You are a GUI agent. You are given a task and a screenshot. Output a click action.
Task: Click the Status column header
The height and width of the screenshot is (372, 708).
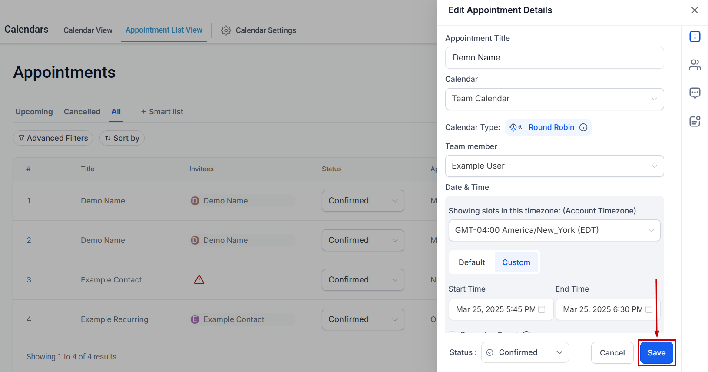click(331, 169)
